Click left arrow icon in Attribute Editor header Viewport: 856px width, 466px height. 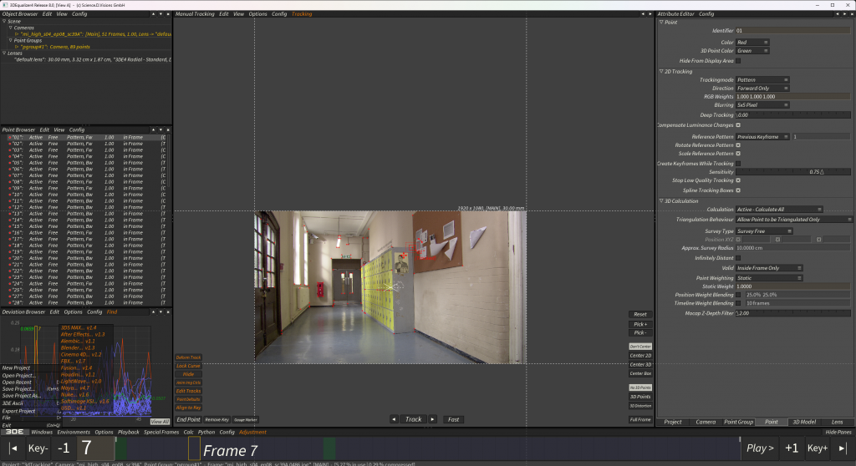(838, 14)
